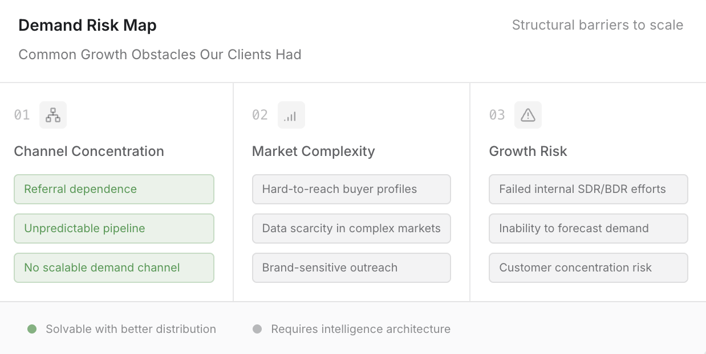Select the Brand-sensitive outreach tag
706x354 pixels.
tap(351, 267)
